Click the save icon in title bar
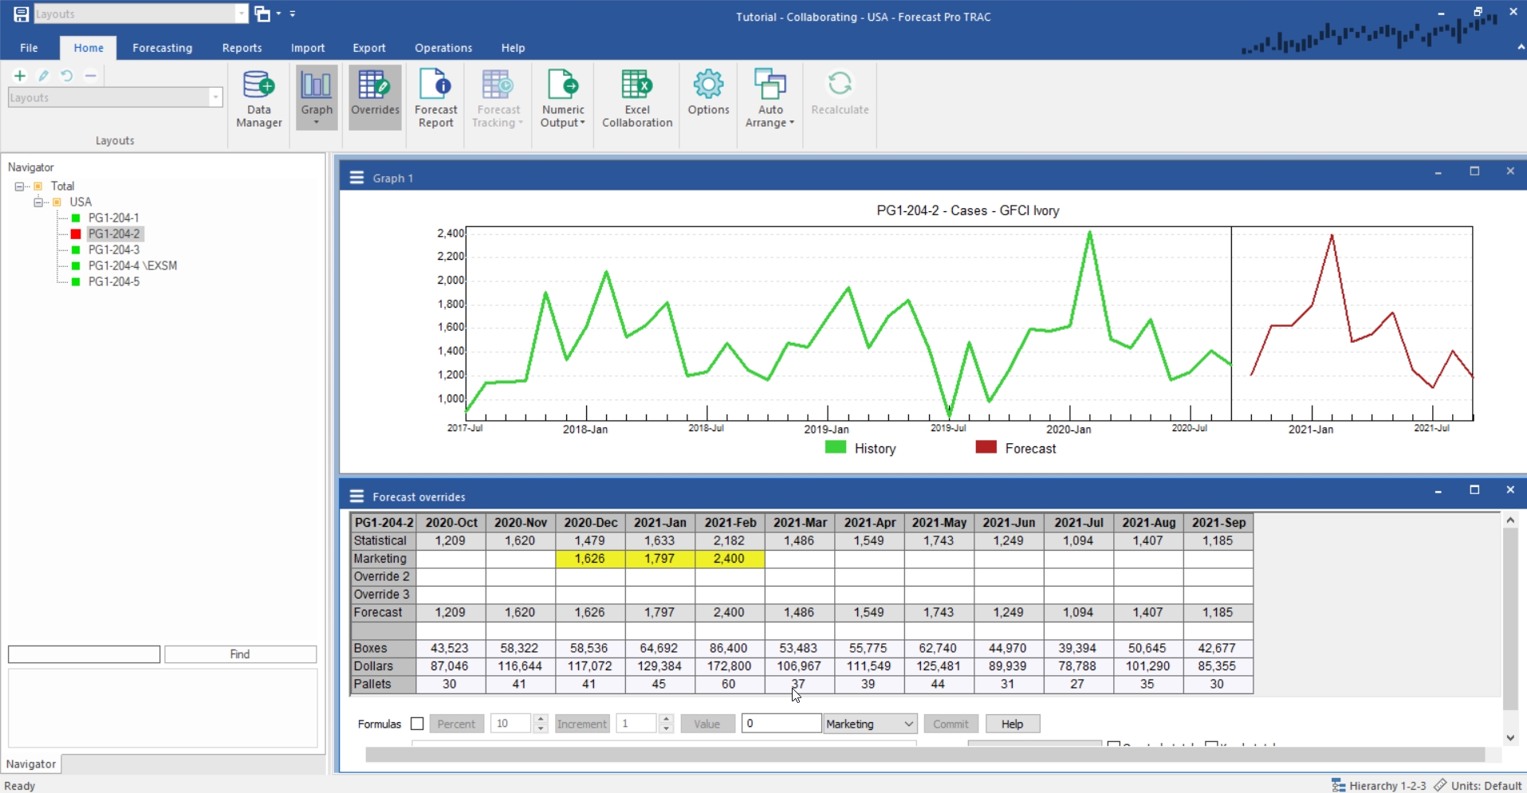The image size is (1527, 793). (21, 14)
